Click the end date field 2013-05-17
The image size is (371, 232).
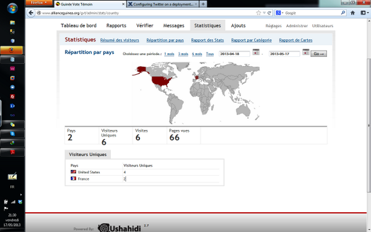click(284, 54)
